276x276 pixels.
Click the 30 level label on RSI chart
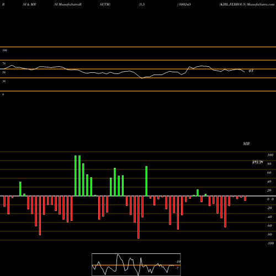click(4, 81)
